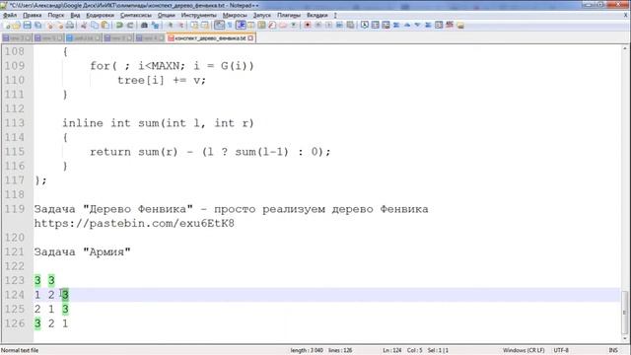Click the scrollbar up arrow
Image resolution: width=631 pixels, height=355 pixels.
(625, 48)
